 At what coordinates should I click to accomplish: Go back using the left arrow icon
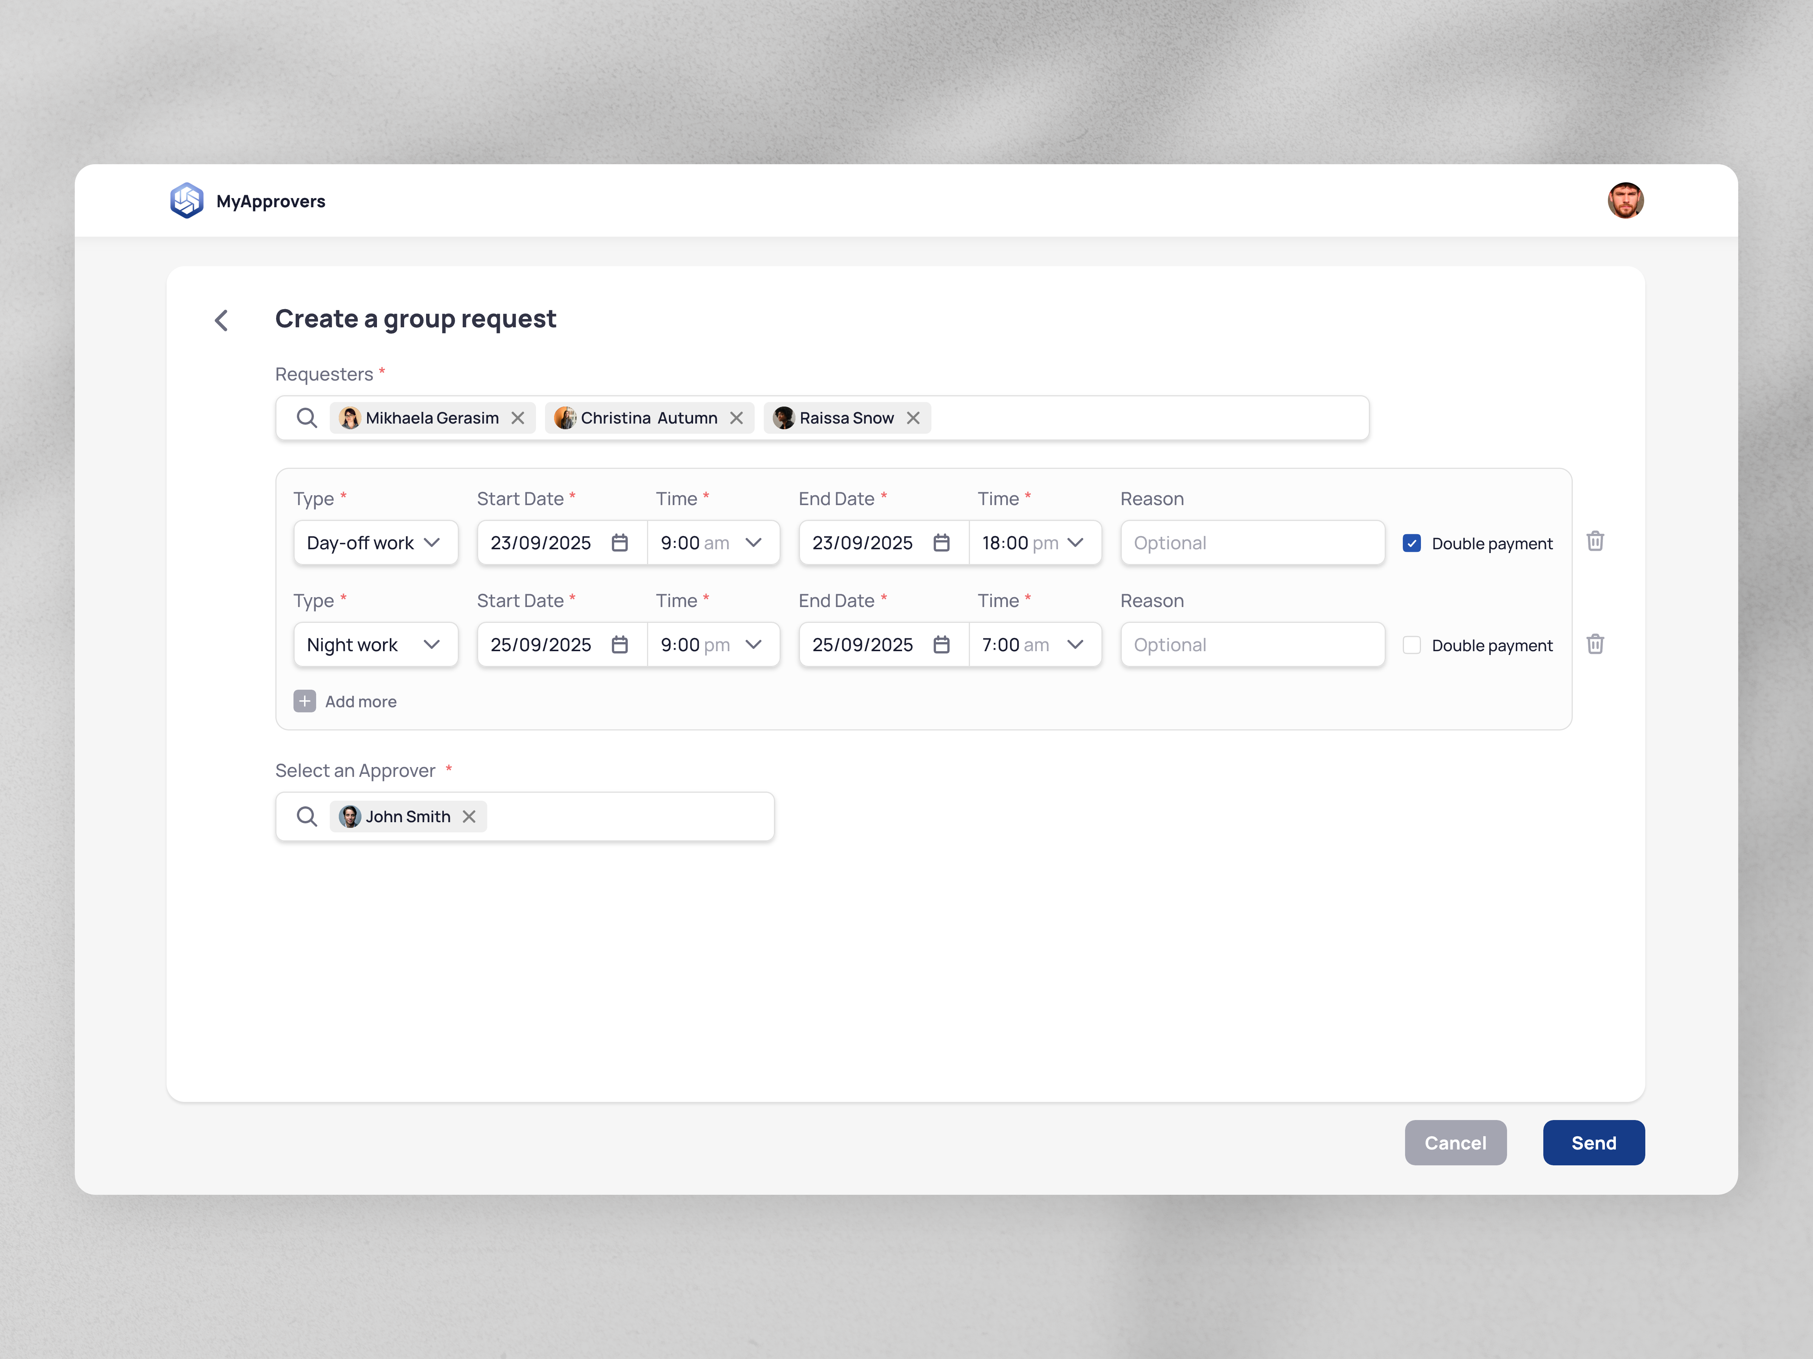coord(221,320)
